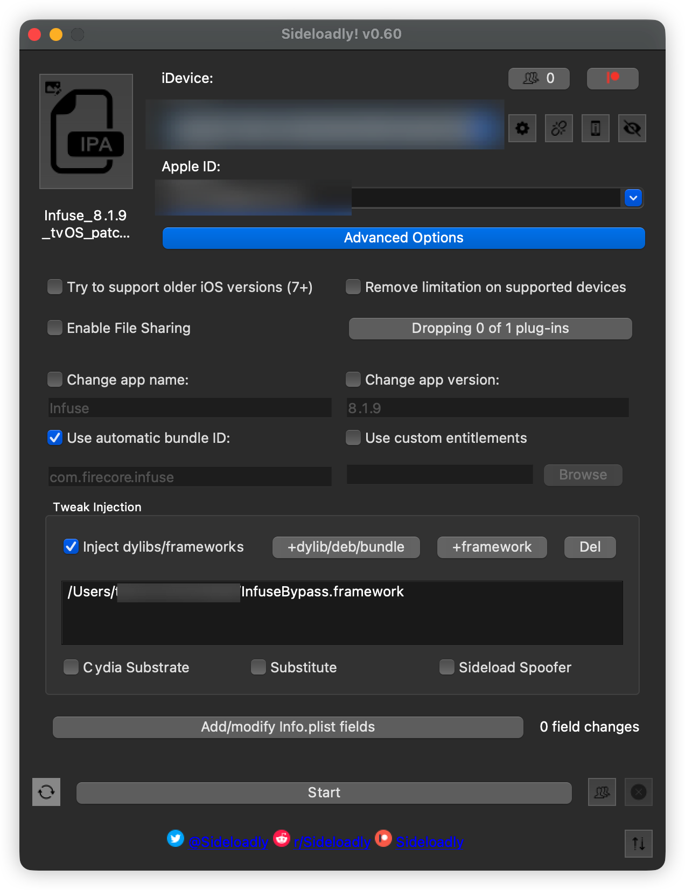This screenshot has width=685, height=890.
Task: Open the r/Sideloadly Reddit link
Action: 332,842
